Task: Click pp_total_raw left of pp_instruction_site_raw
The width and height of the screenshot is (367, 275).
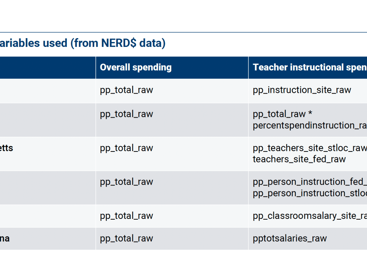Action: coord(126,90)
